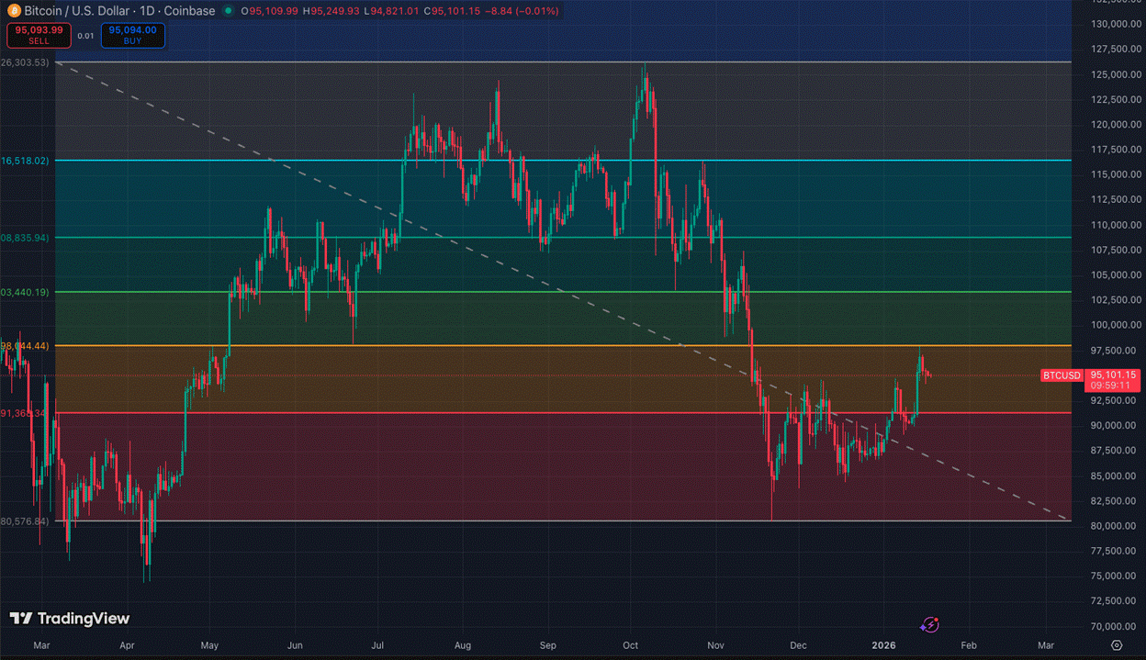
Task: Select the red Fibonacci label 91,368.34
Action: pos(23,413)
